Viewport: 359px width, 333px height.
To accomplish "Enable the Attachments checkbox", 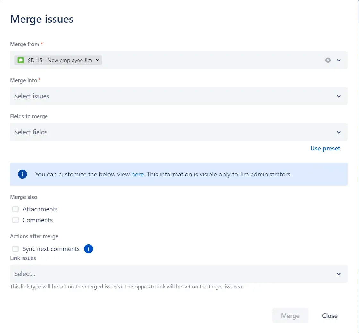I will pos(15,209).
